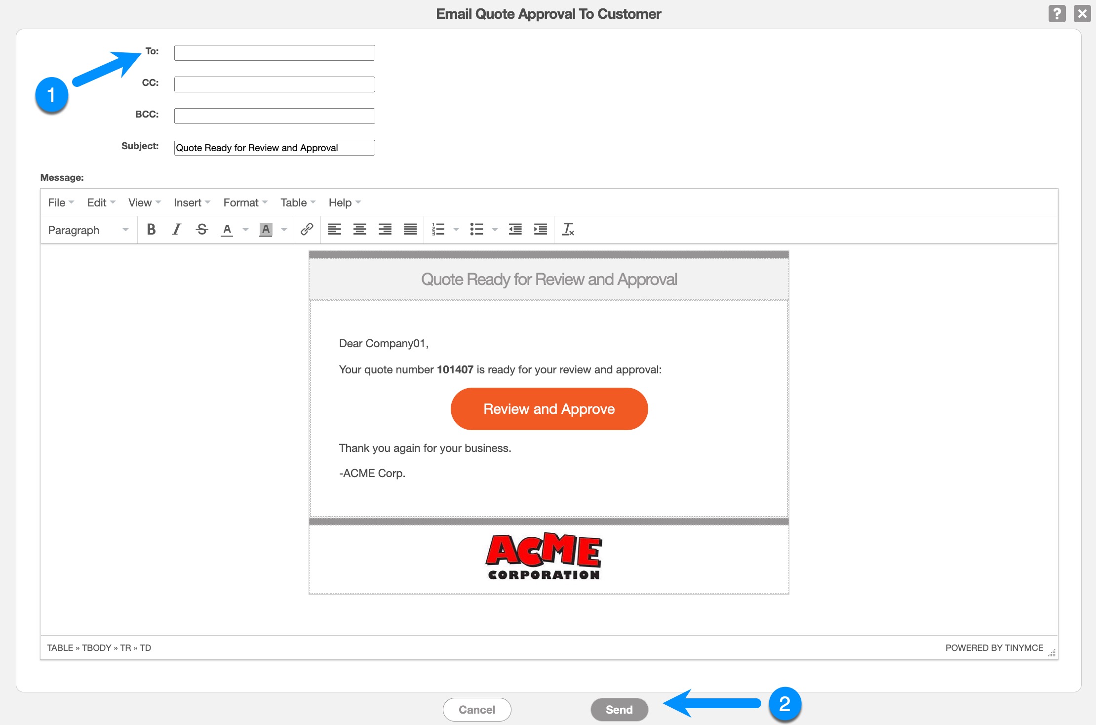Toggle bold formatting in editor toolbar
Image resolution: width=1096 pixels, height=725 pixels.
[151, 230]
